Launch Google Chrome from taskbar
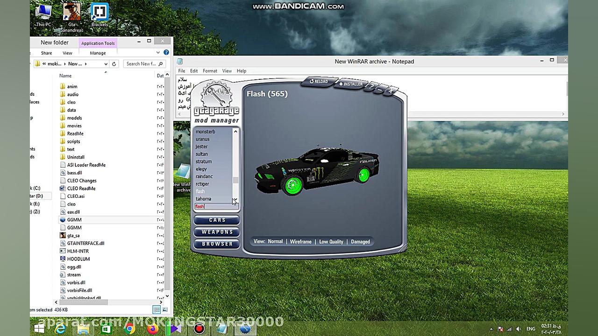 click(130, 329)
